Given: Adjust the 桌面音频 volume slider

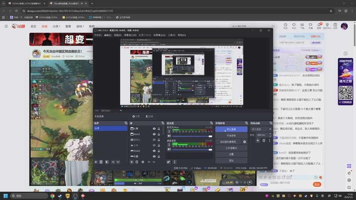Looking at the screenshot, I should (x=192, y=149).
